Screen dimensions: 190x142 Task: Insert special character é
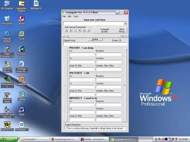[x=71, y=30]
